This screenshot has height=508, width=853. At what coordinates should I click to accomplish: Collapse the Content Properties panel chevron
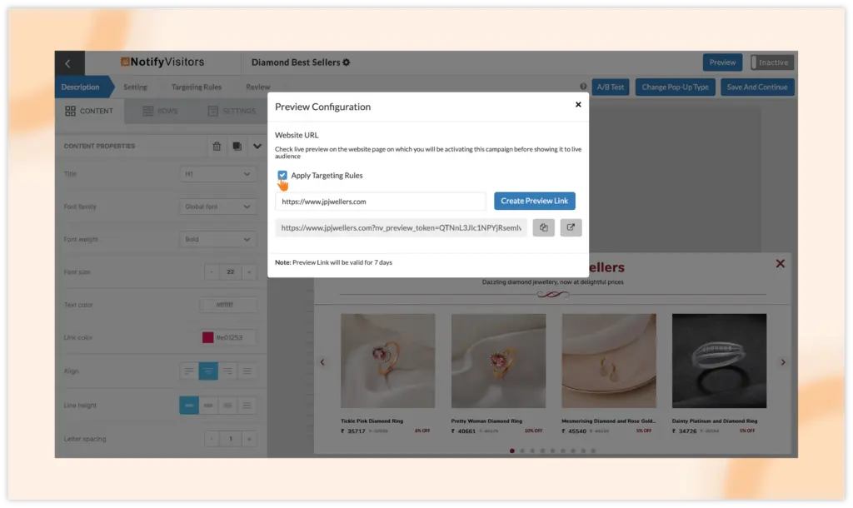tap(257, 147)
